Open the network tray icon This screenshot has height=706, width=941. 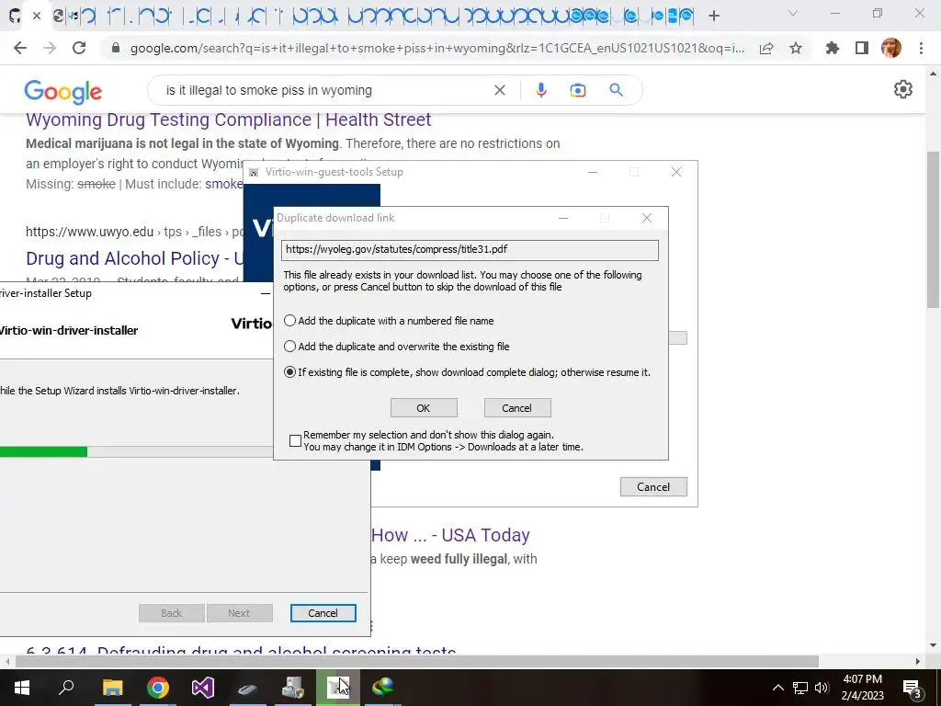(x=800, y=688)
